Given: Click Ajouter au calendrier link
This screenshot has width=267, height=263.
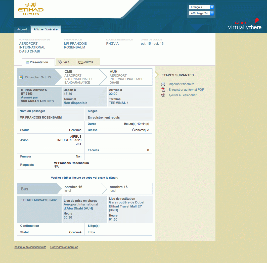Looking at the screenshot, I should [x=182, y=95].
